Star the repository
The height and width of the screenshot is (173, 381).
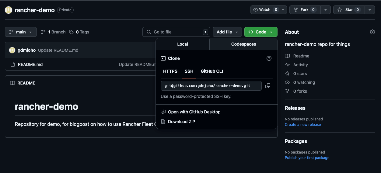[x=349, y=10]
